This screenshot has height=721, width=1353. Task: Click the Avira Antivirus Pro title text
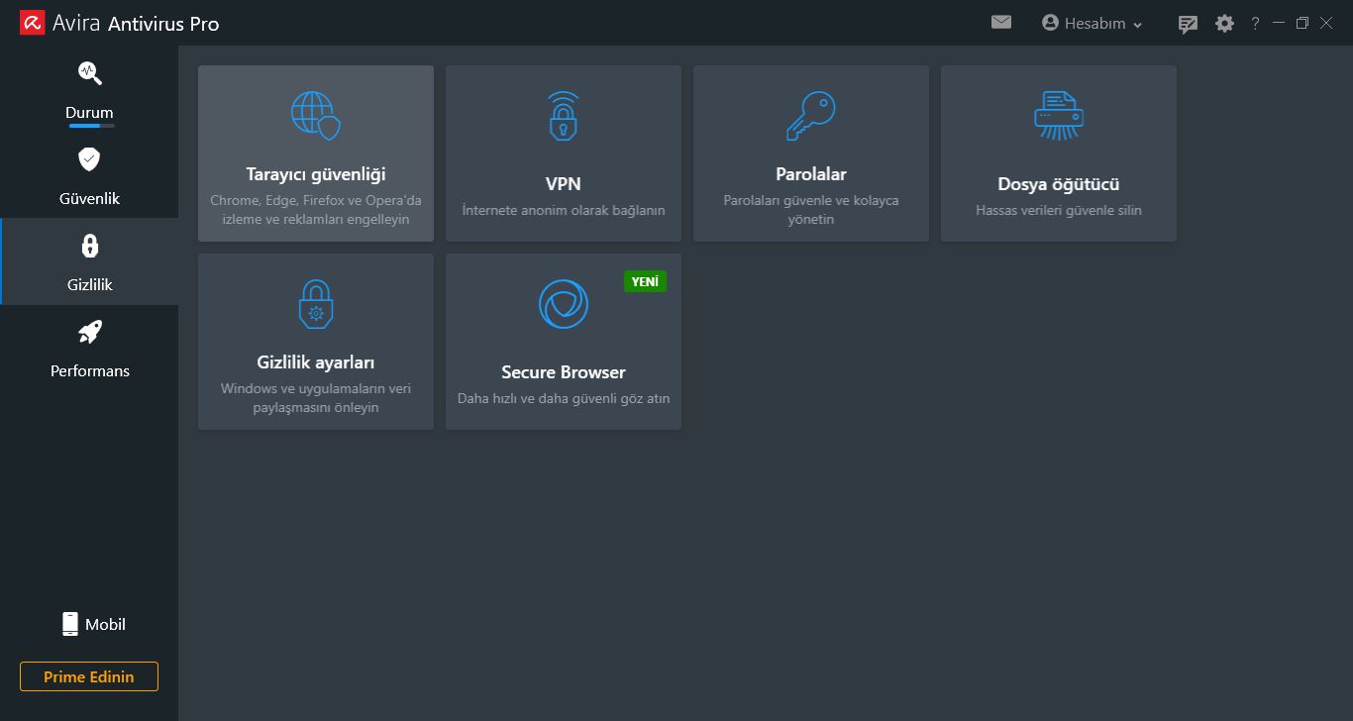pos(137,23)
